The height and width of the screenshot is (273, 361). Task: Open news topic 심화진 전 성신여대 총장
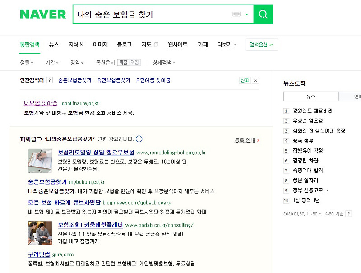(x=319, y=131)
